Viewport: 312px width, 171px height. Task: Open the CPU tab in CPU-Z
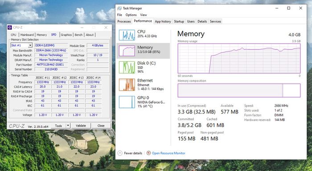pos(13,35)
